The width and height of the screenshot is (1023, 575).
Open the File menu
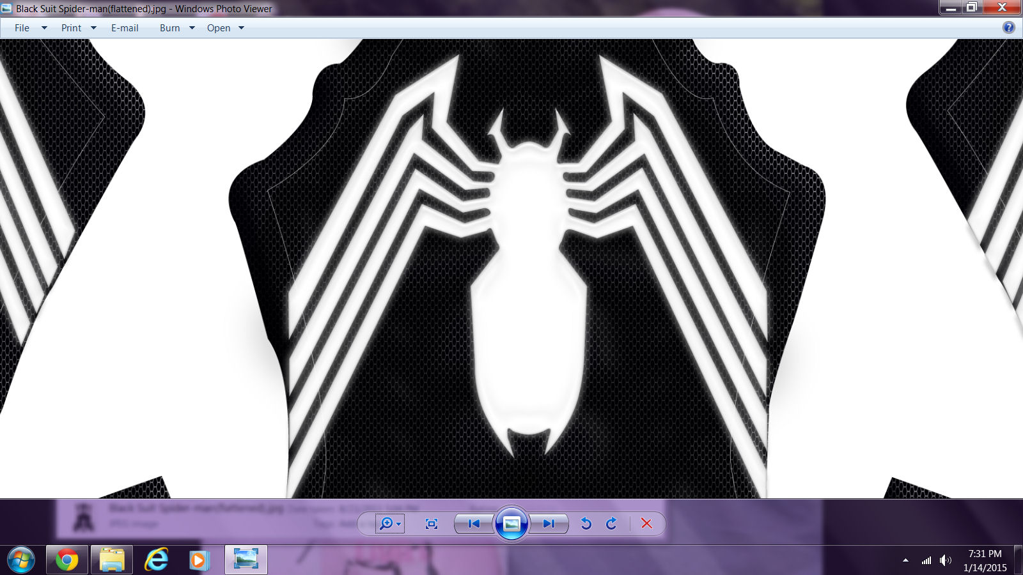click(x=22, y=28)
